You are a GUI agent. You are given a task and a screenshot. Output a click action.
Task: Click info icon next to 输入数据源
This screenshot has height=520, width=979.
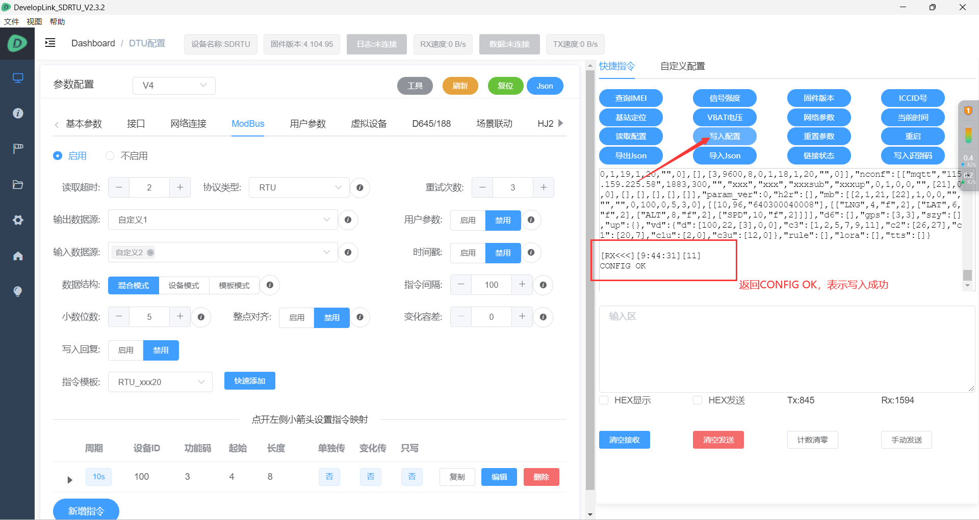[x=348, y=252]
